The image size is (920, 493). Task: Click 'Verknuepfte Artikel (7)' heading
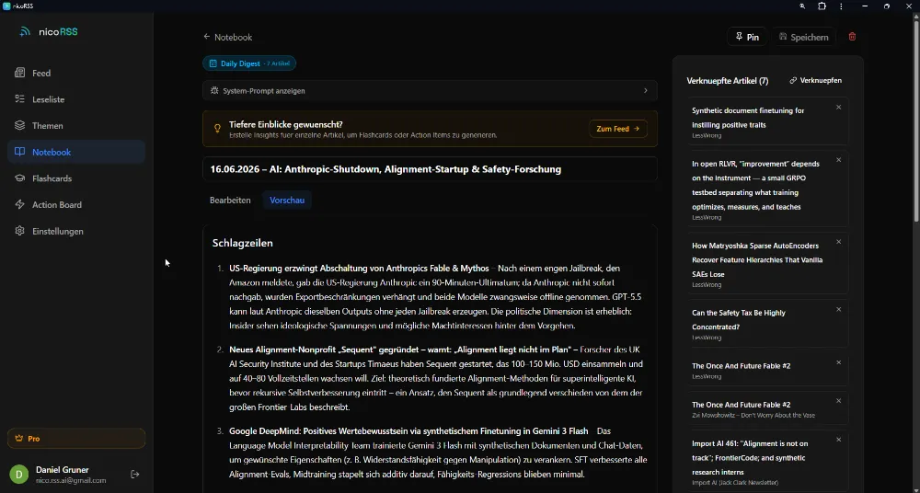pos(728,81)
